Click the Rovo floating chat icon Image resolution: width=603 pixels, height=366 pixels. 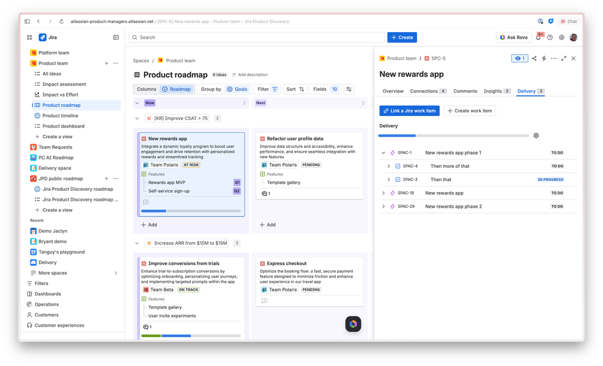(353, 324)
